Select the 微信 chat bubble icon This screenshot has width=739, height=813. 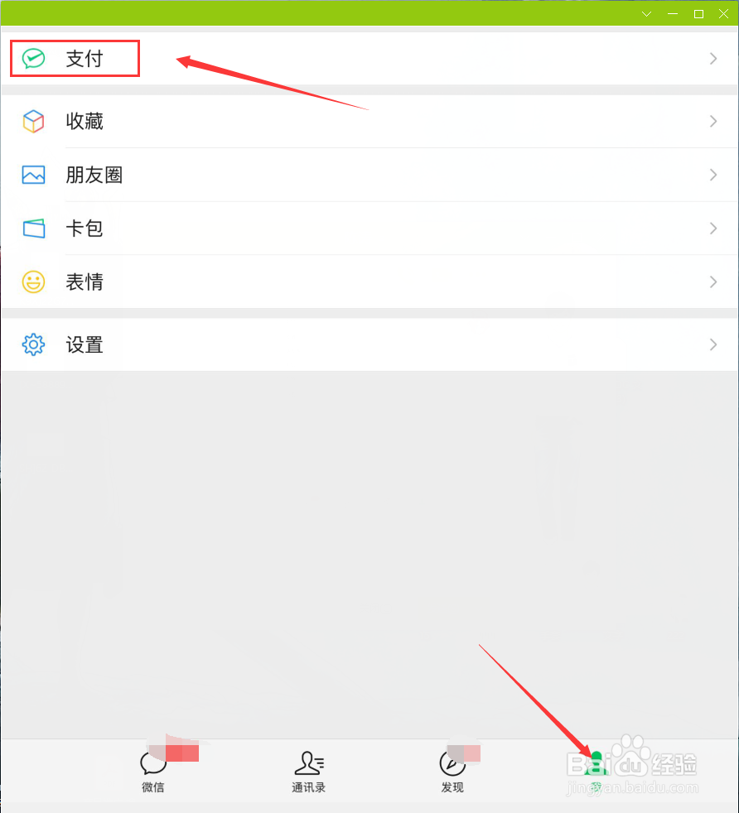[x=153, y=762]
